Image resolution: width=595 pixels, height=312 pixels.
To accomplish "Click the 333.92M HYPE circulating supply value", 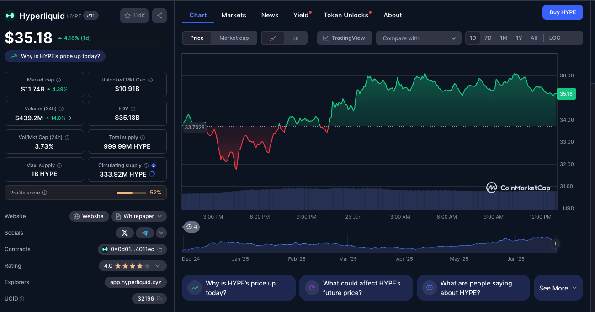I will (123, 174).
